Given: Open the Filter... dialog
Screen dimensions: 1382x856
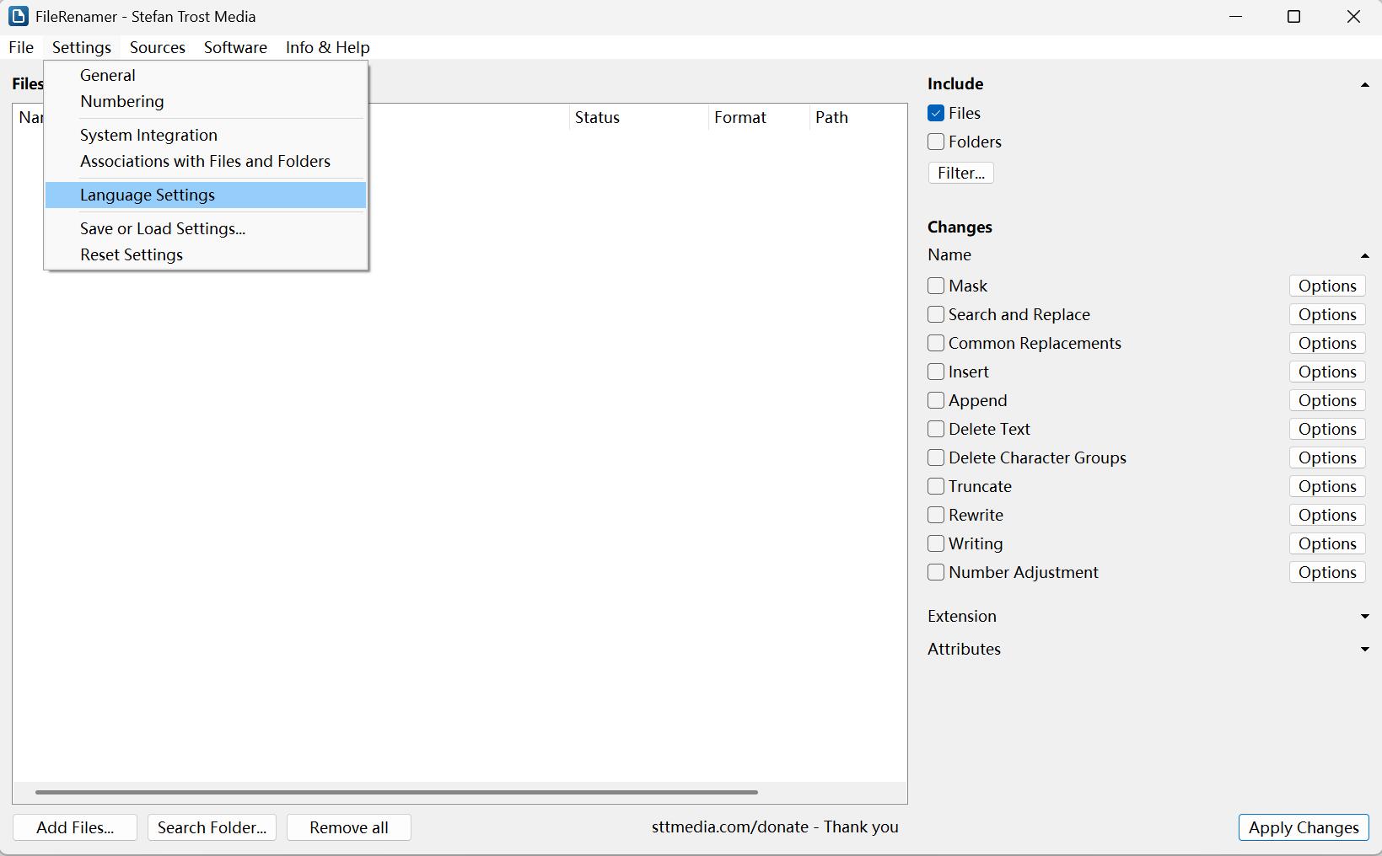Looking at the screenshot, I should tap(961, 173).
